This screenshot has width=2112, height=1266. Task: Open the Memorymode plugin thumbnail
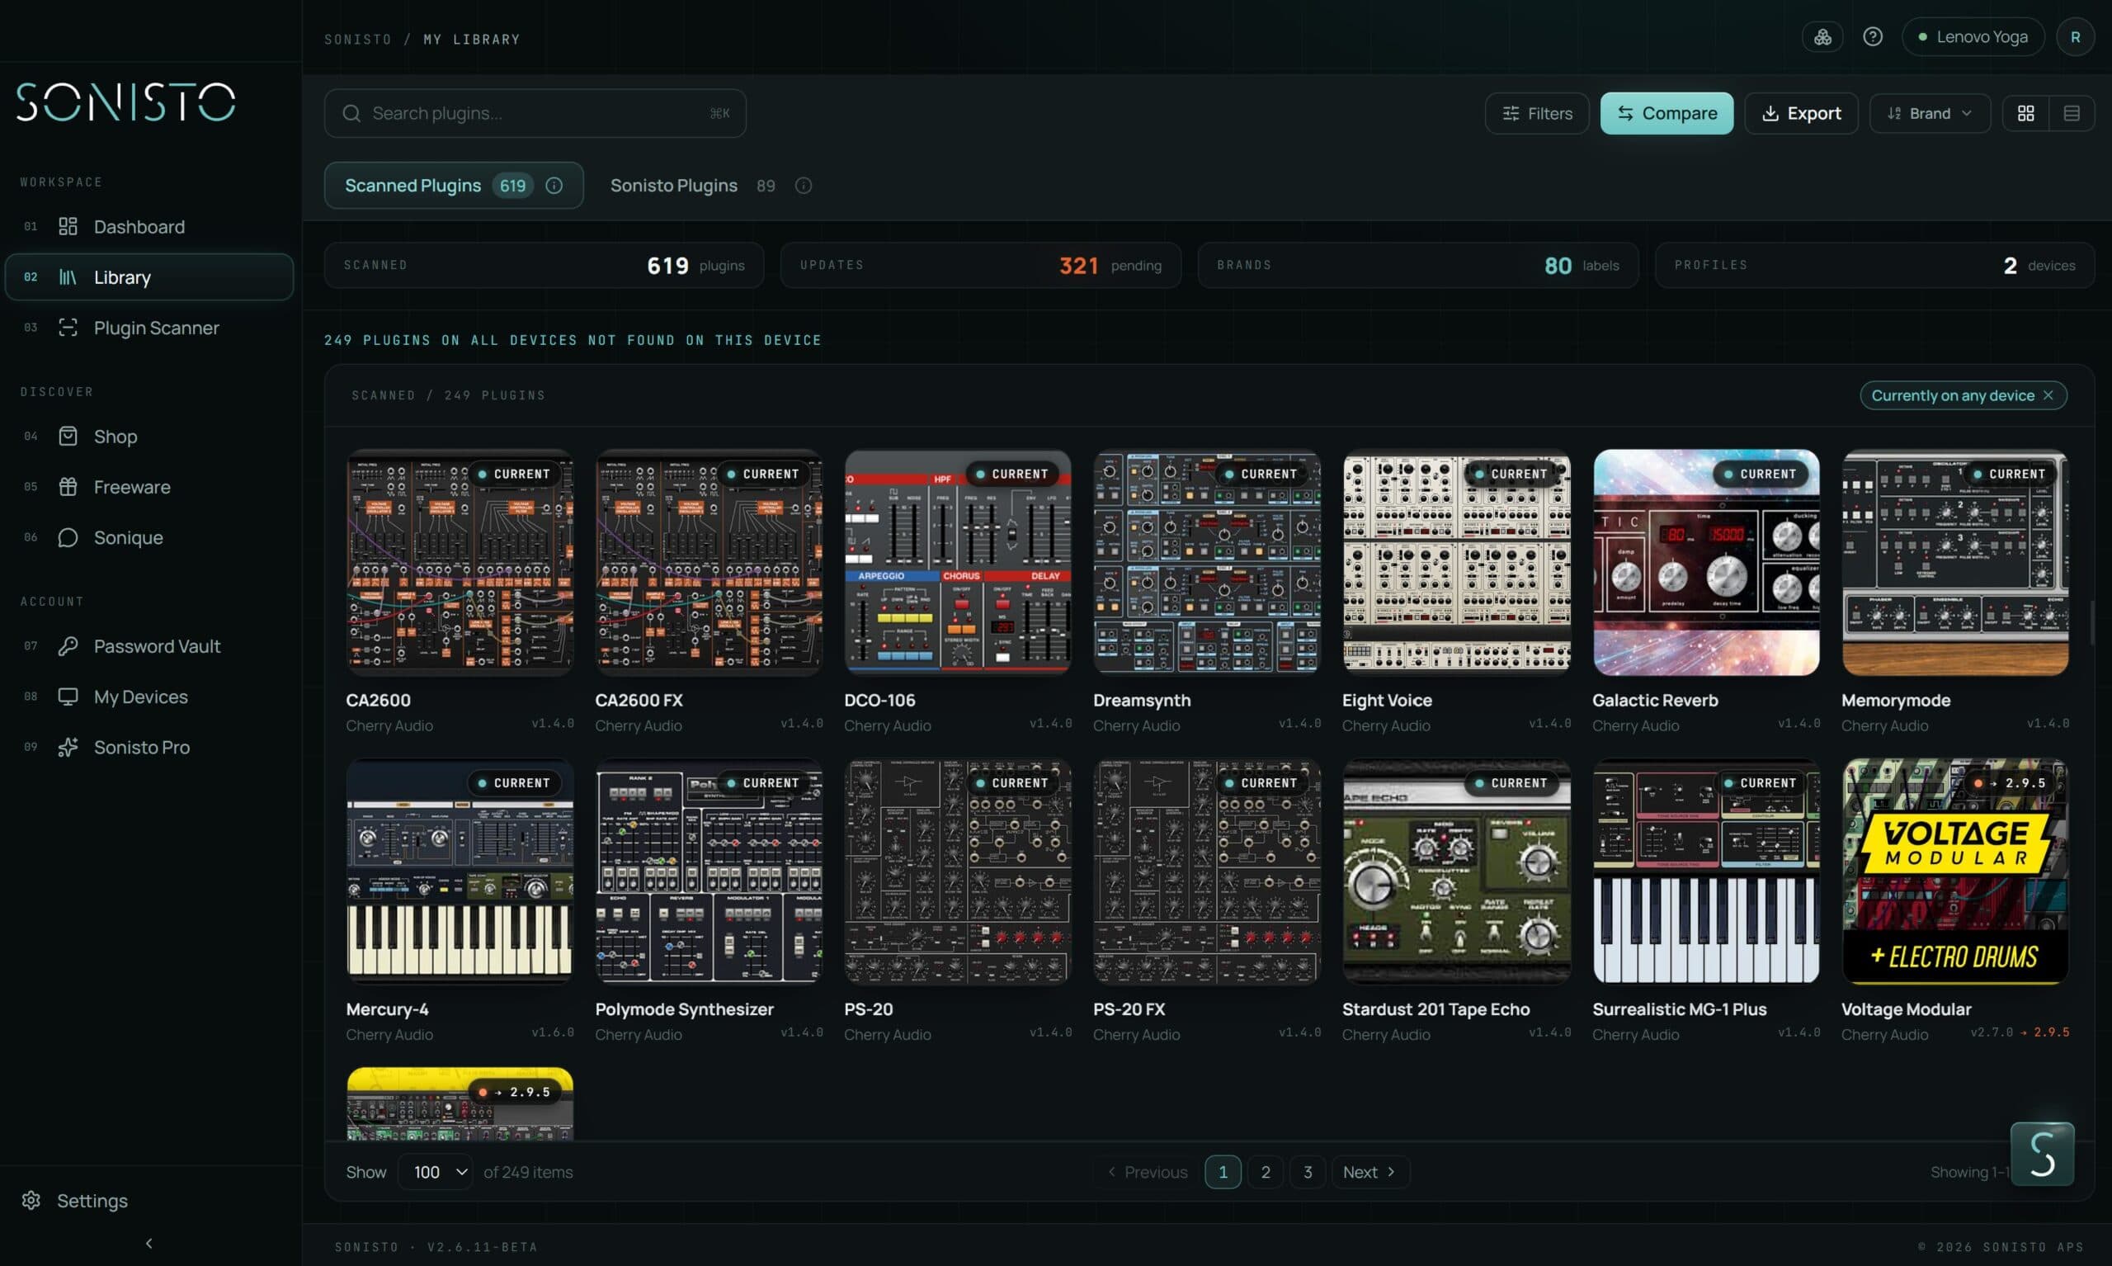pyautogui.click(x=1954, y=563)
